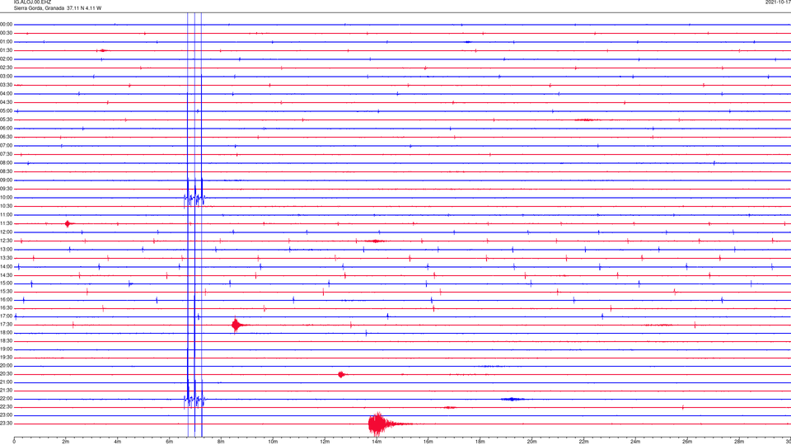
Task: Click the 07:00 row label
Action: 7,146
